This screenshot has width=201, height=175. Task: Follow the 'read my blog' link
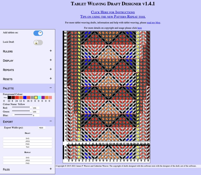pyautogui.click(x=153, y=23)
